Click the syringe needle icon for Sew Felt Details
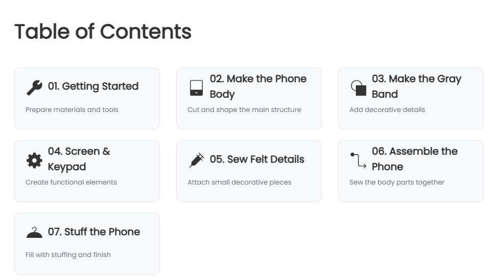This screenshot has width=493, height=280. (x=196, y=161)
